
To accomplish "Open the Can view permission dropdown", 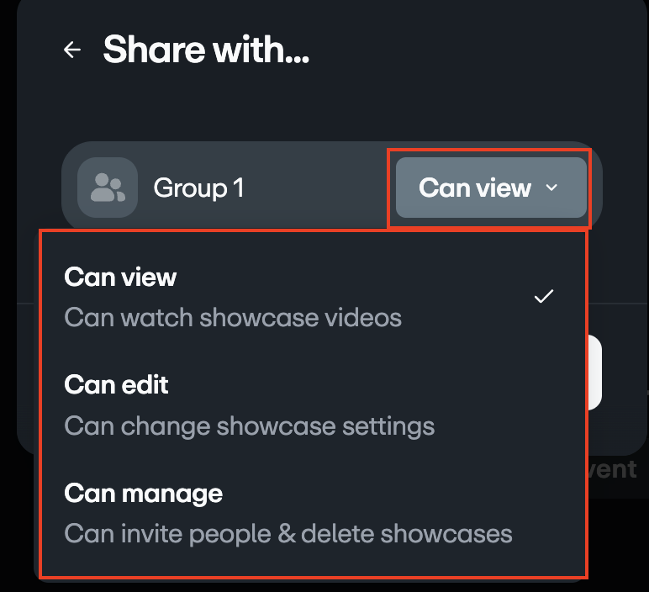I will (490, 188).
